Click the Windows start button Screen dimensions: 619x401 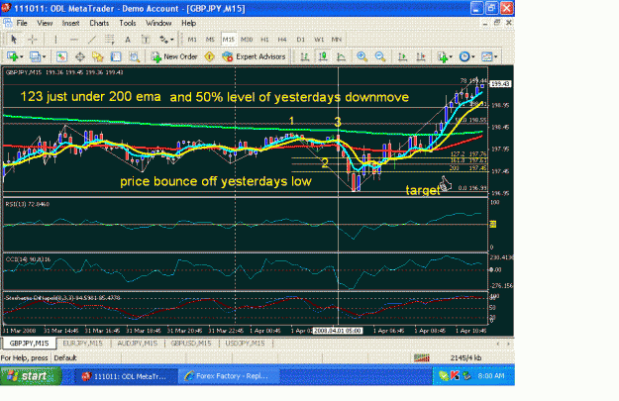(31, 375)
